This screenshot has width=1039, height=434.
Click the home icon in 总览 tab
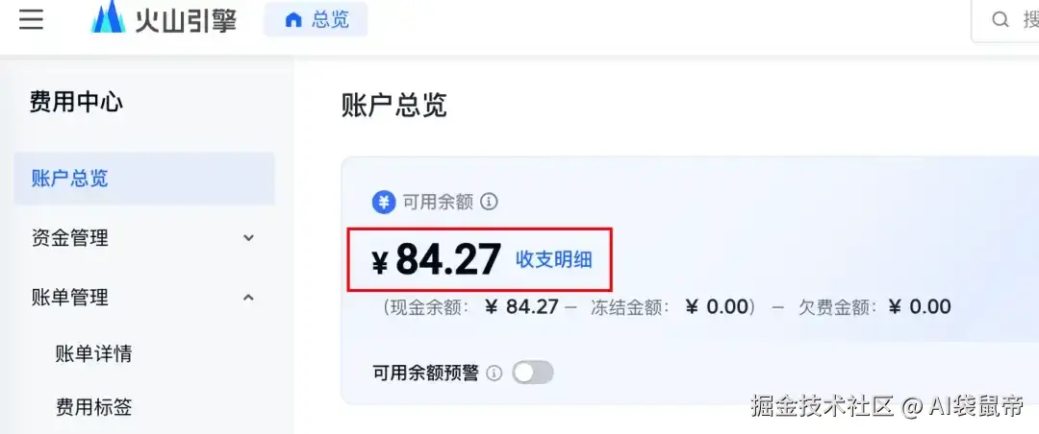(x=292, y=20)
